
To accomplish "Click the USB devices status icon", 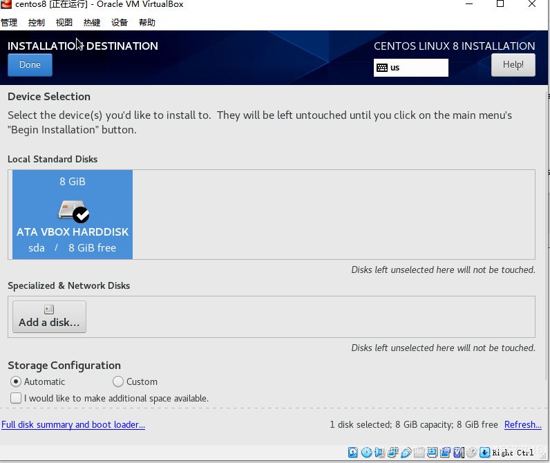I will [406, 453].
